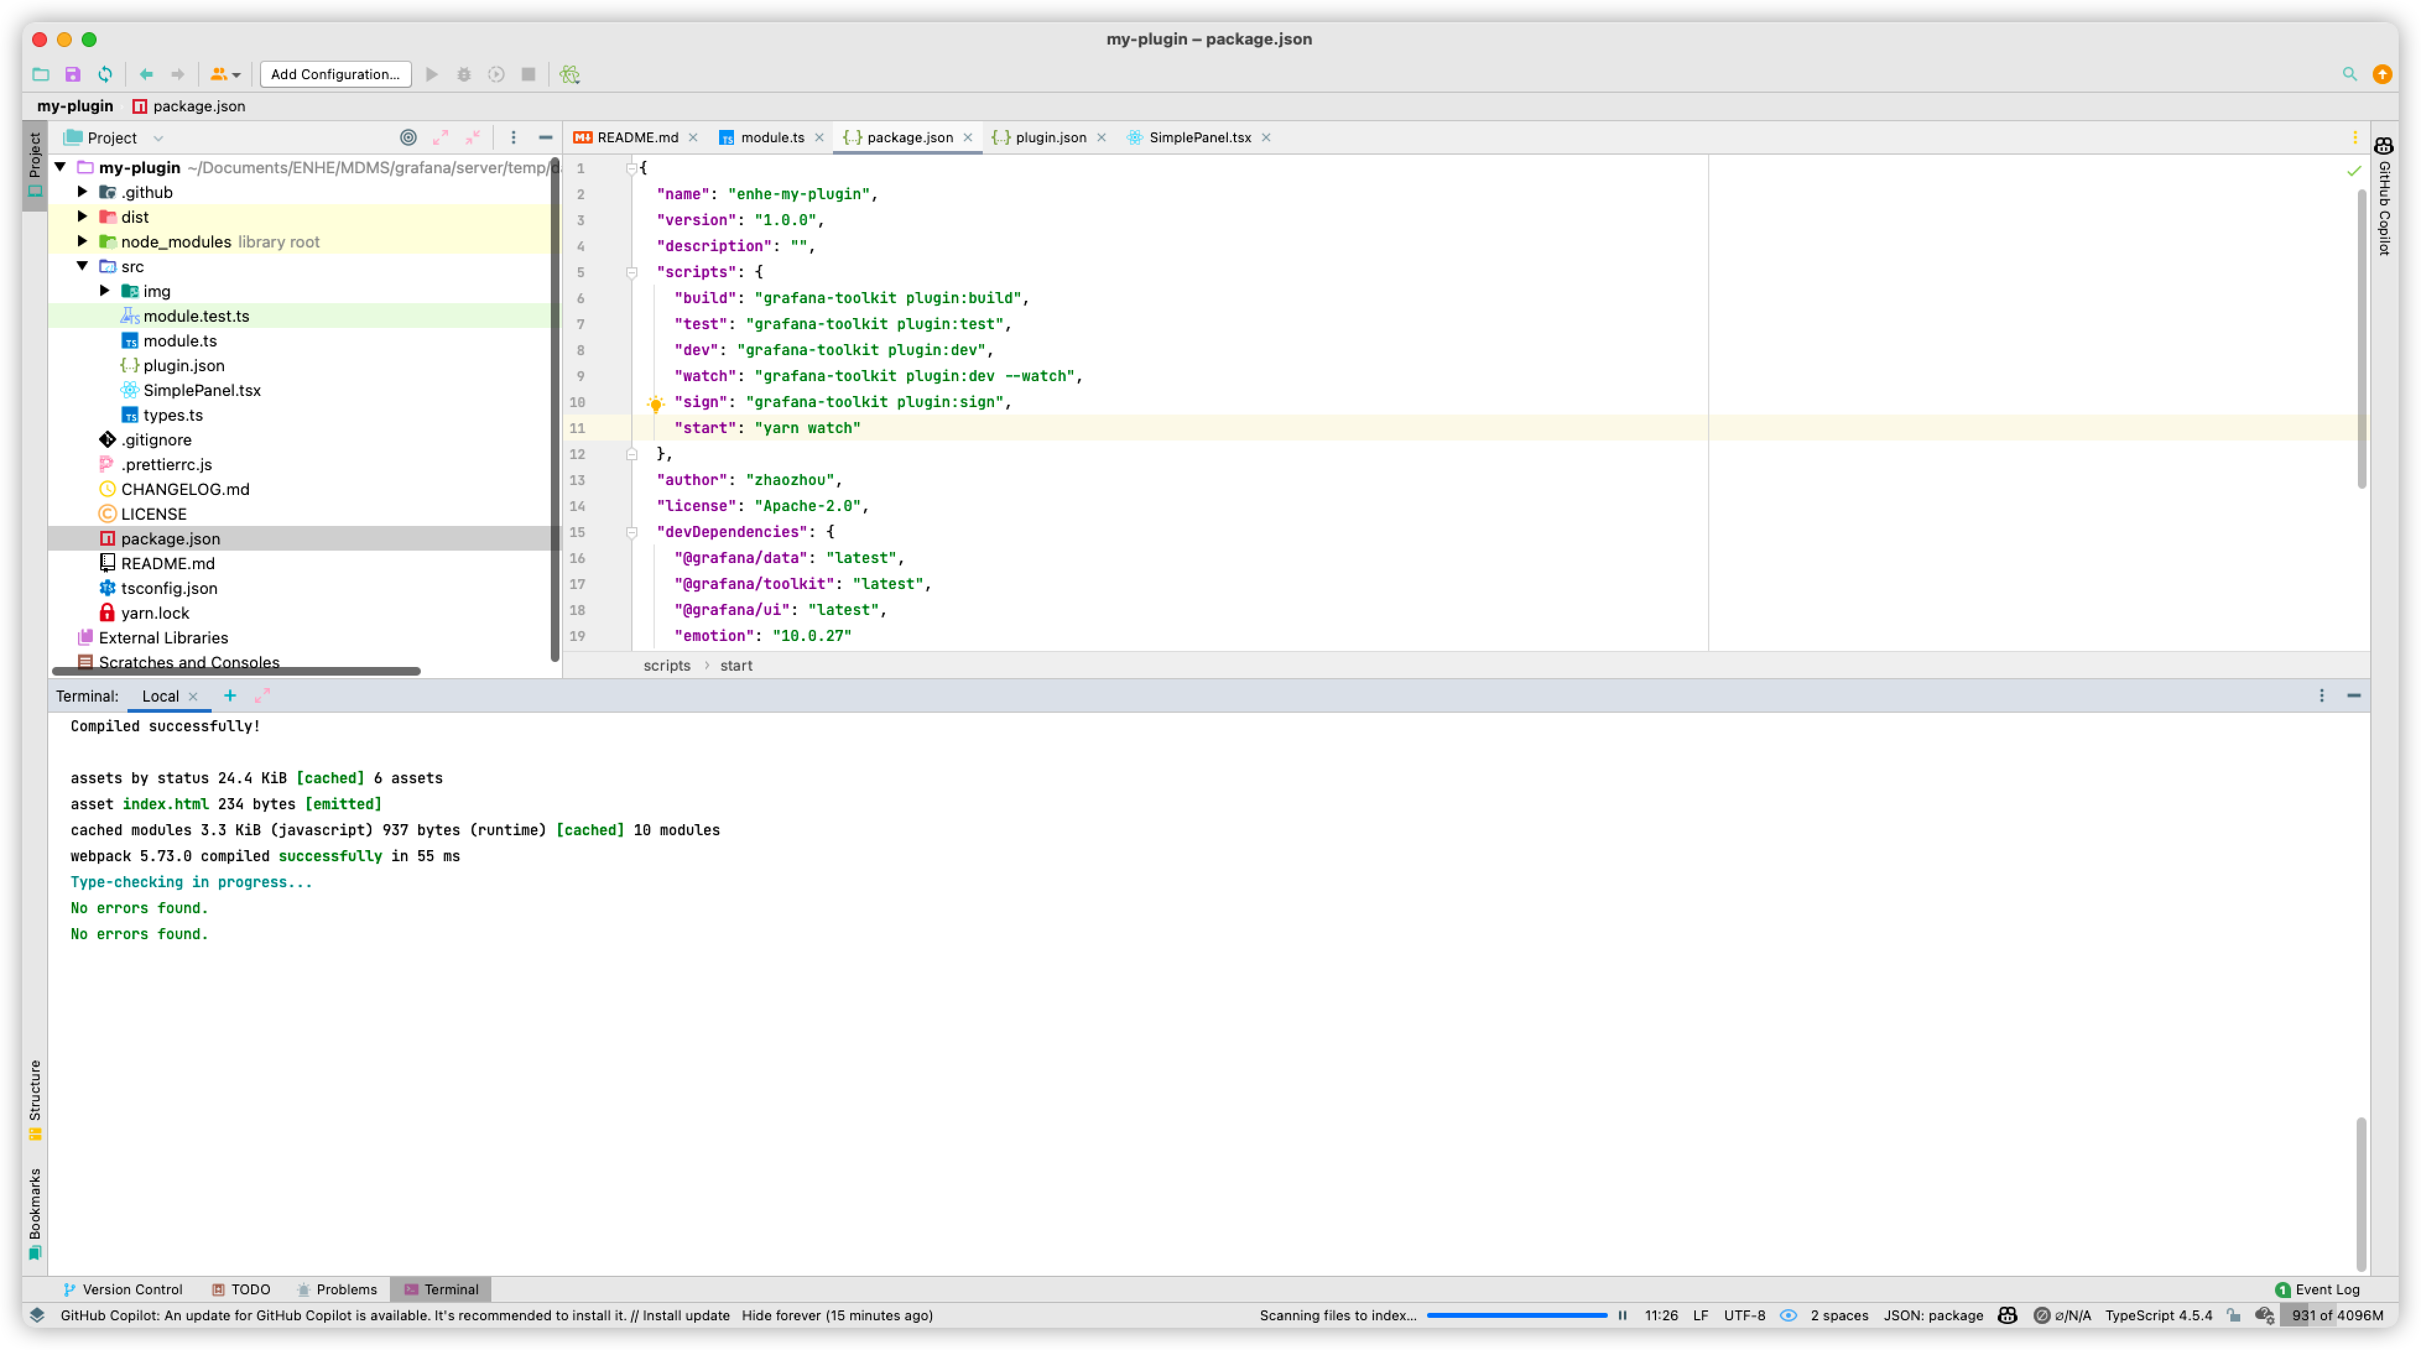Image resolution: width=2421 pixels, height=1350 pixels.
Task: Open yarn.lock in the project tree
Action: [155, 613]
